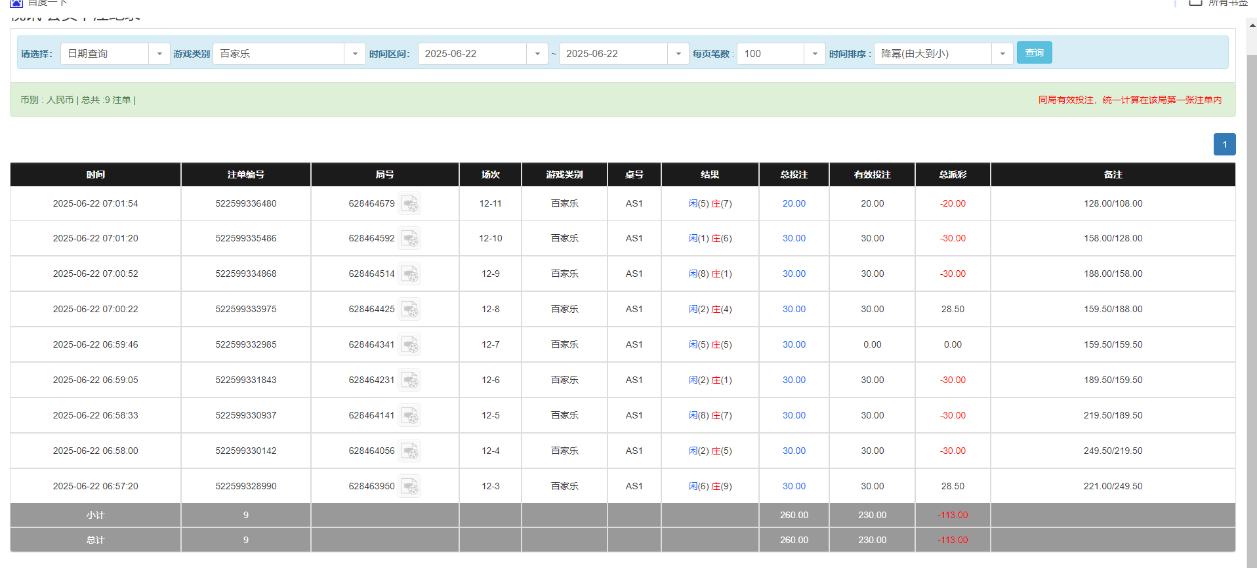Click the 20.00 total bet link
This screenshot has height=568, width=1257.
pos(794,204)
